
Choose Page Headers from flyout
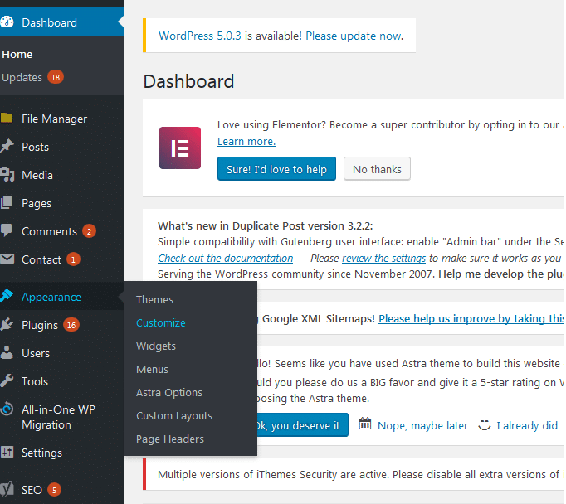coord(169,439)
